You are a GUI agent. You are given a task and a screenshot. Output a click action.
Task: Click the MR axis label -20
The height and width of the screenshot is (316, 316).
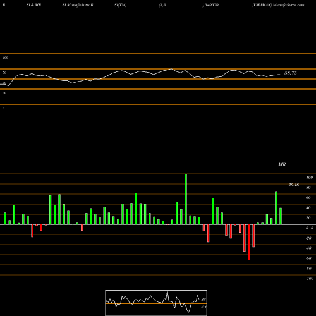pyautogui.click(x=308, y=238)
